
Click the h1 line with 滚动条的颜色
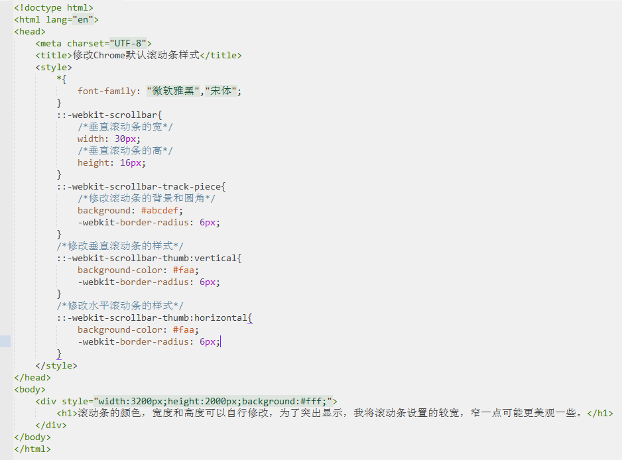(335, 413)
